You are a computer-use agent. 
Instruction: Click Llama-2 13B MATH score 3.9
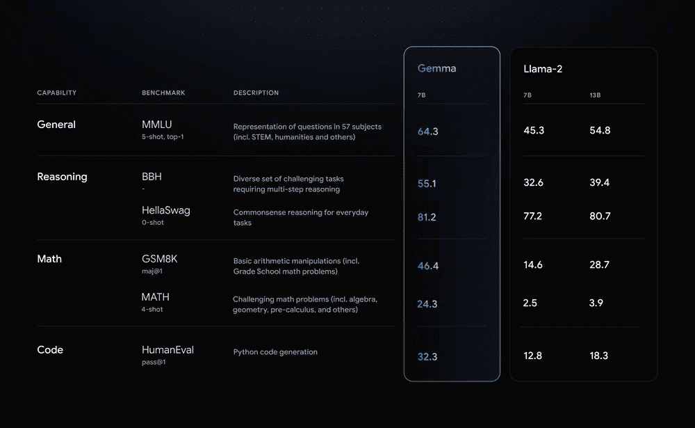[x=596, y=303]
